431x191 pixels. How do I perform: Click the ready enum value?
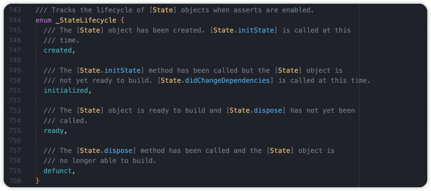tap(53, 131)
